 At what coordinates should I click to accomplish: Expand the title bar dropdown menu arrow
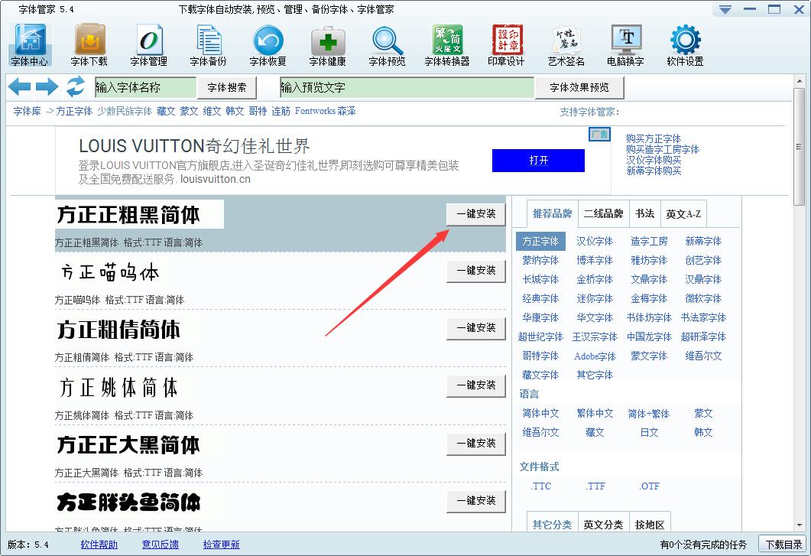[x=725, y=9]
